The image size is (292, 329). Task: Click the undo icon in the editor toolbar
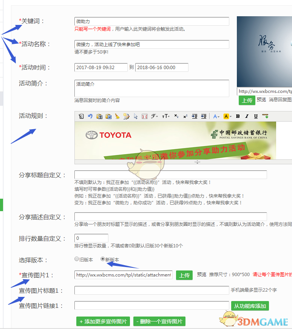tap(90, 116)
